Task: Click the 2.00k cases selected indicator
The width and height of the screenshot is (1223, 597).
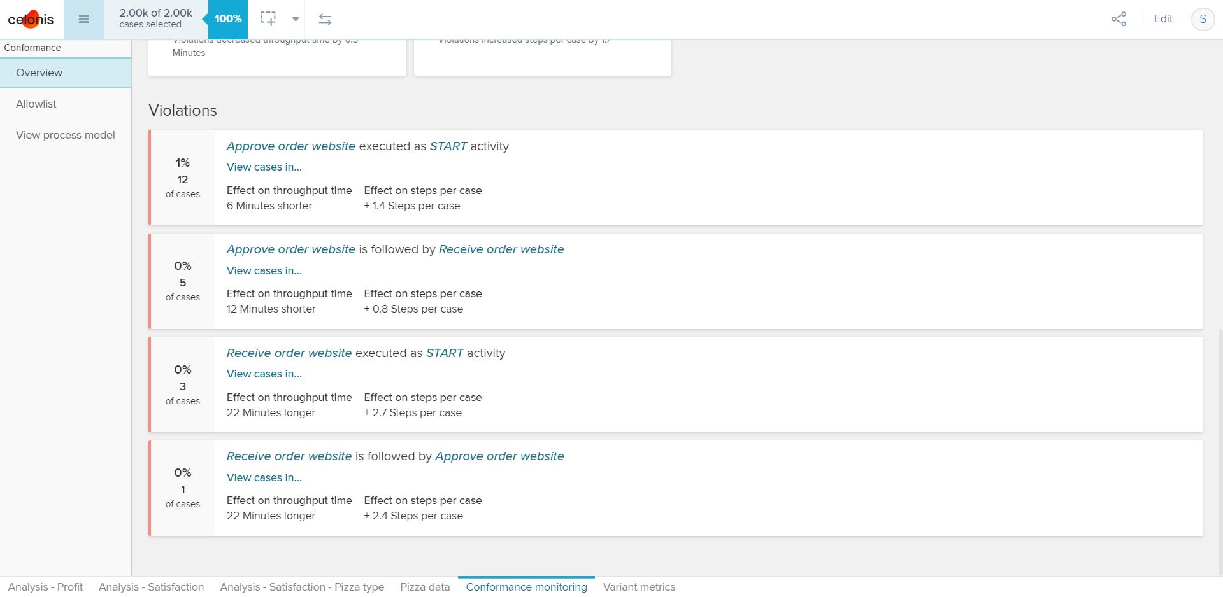Action: click(x=155, y=18)
